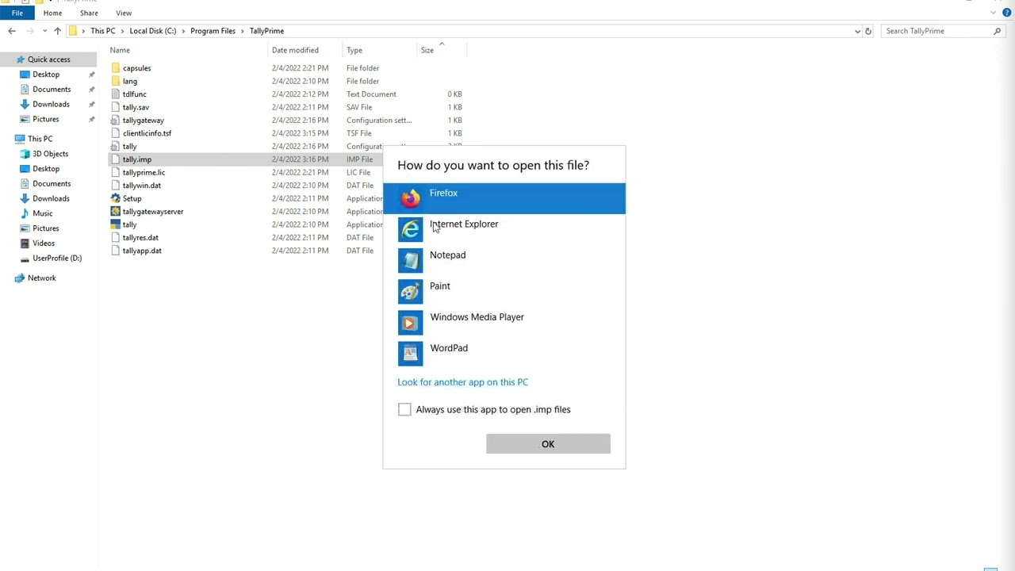Screen dimensions: 1015x571
Task: Expand breadcrumb arrow after Local Disk (C:)
Action: coord(183,31)
